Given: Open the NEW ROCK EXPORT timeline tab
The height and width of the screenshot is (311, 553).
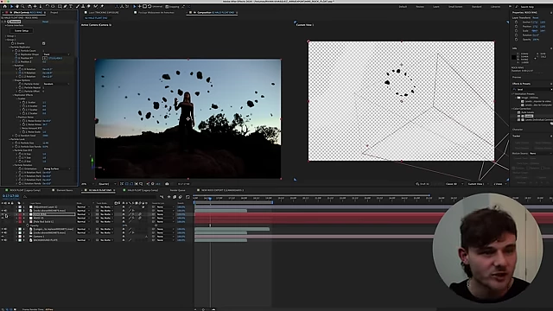Looking at the screenshot, I should click(222, 190).
